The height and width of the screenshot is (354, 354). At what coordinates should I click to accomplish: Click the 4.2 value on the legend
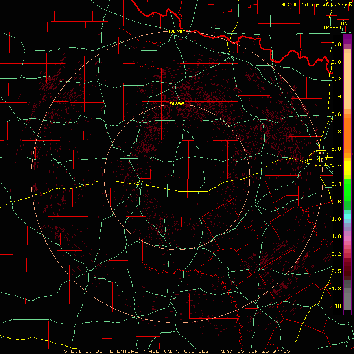[336, 167]
